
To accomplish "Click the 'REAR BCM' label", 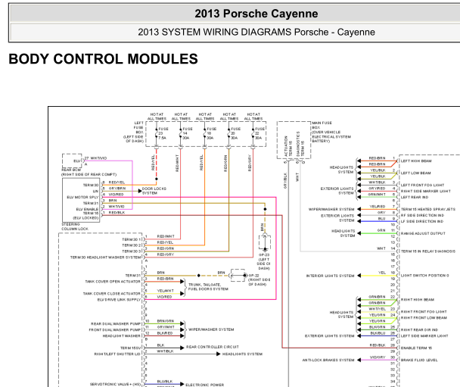I will (x=71, y=170).
